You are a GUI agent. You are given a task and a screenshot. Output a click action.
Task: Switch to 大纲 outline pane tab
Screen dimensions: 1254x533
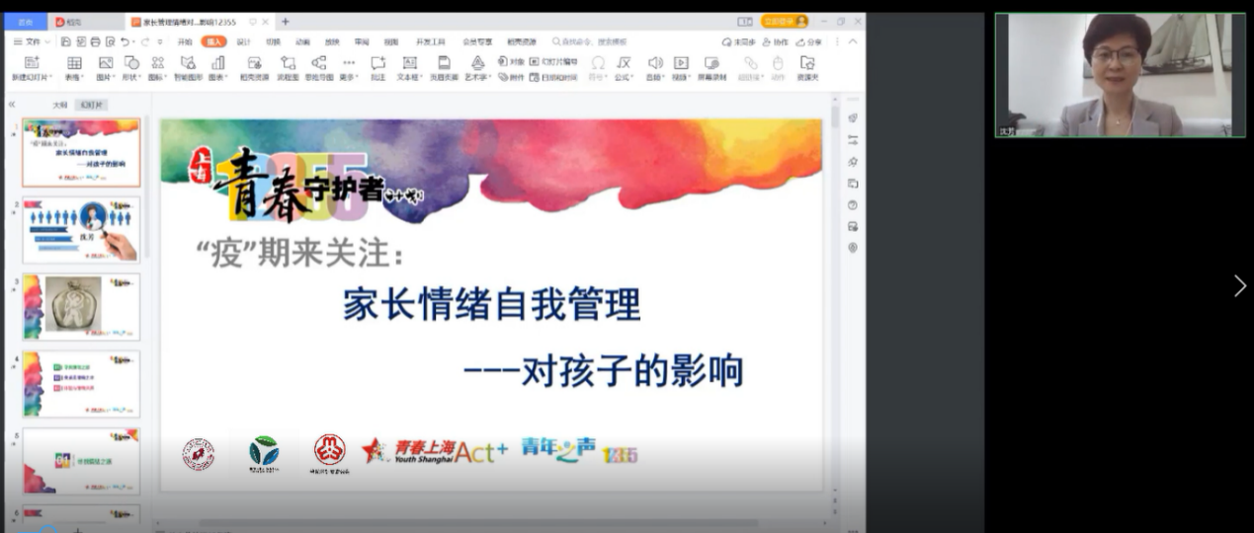coord(60,105)
